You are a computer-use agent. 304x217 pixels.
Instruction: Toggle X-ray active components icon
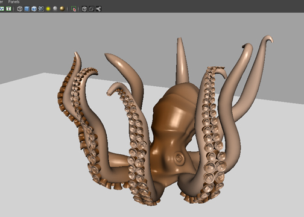tap(92, 9)
